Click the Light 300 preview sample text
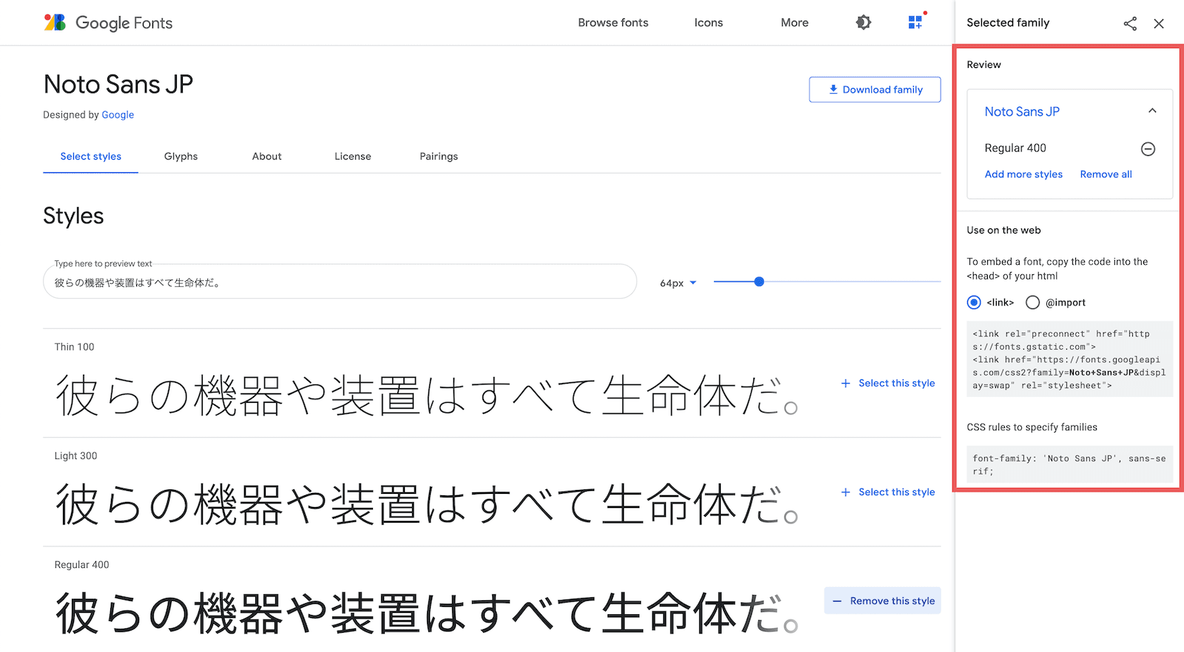 coord(426,505)
